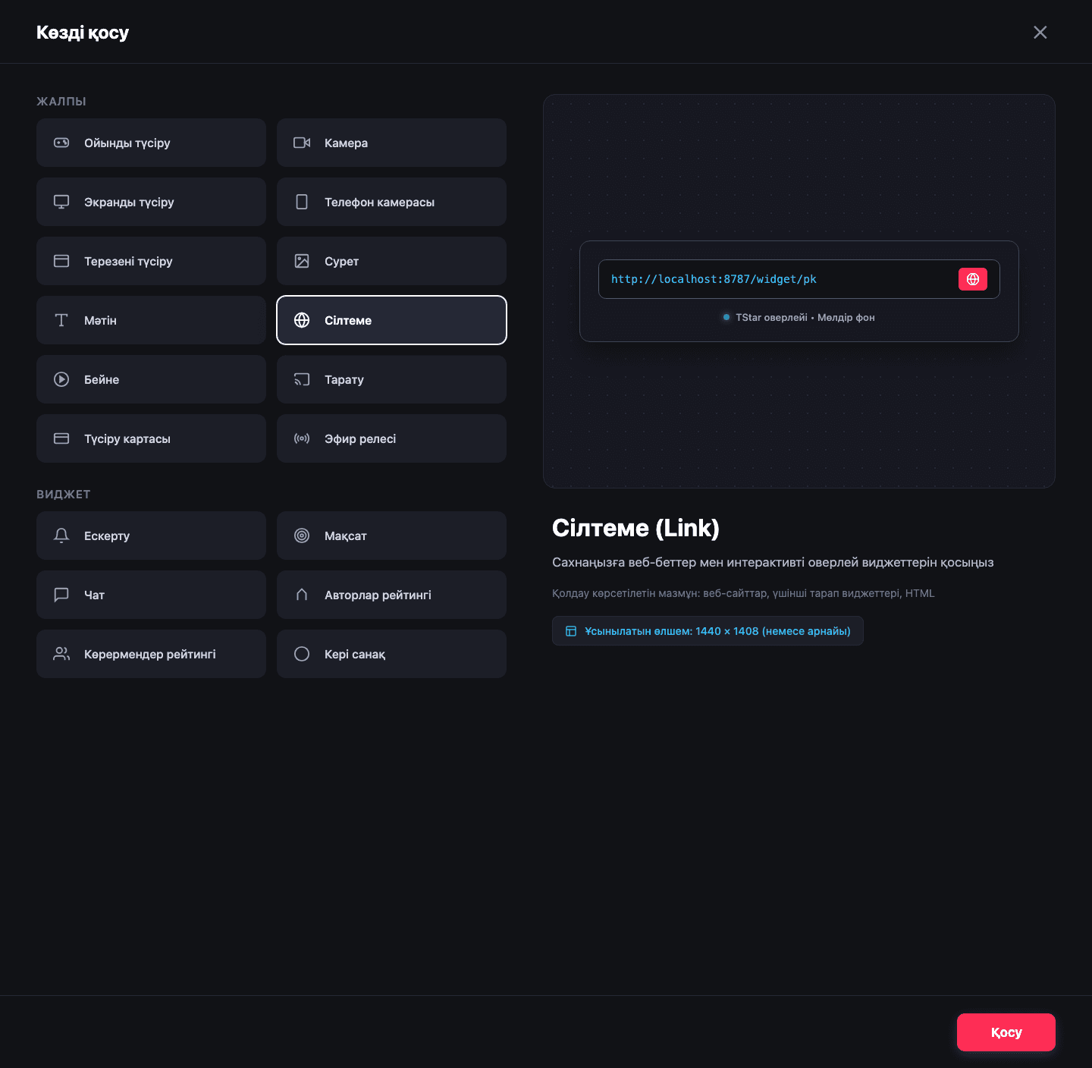Choose the chat bubble icon for Чат
Viewport: 1092px width, 1068px height.
(61, 595)
